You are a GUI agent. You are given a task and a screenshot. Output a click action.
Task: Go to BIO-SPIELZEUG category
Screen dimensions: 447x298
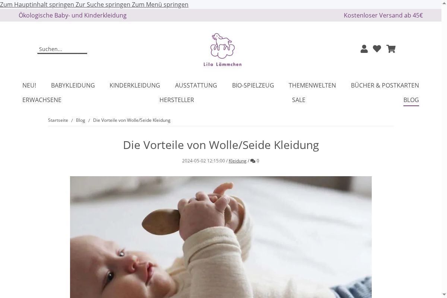click(x=253, y=85)
